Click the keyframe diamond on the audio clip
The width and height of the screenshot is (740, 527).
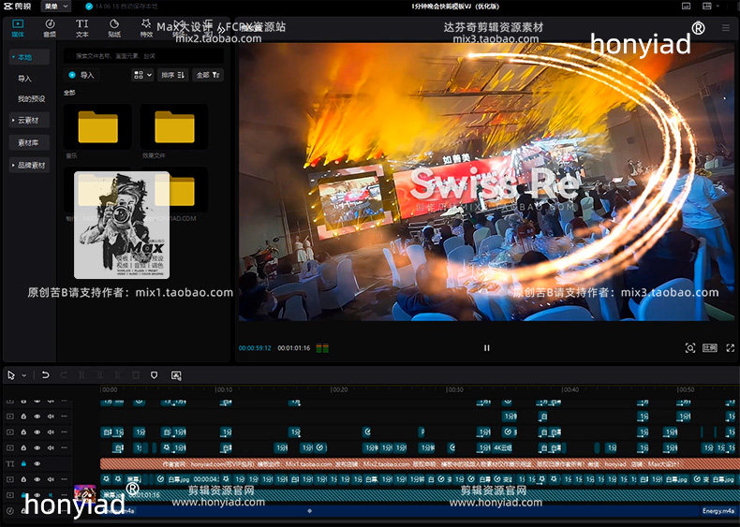click(x=310, y=511)
